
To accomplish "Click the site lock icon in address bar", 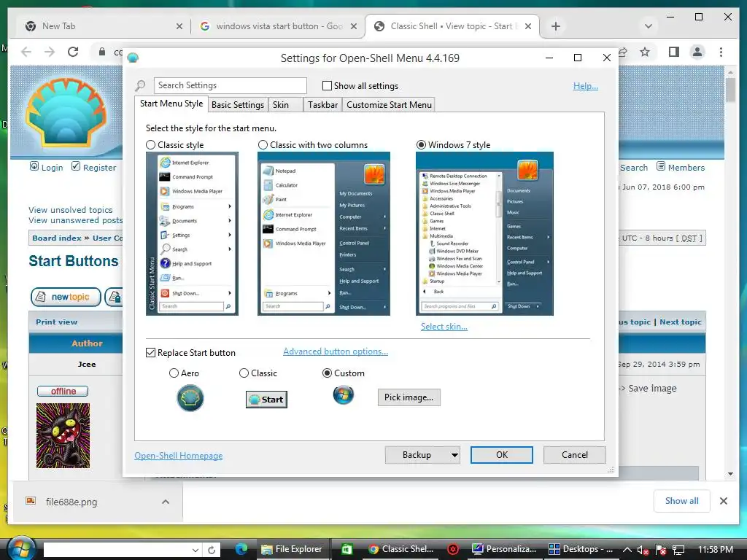I will [102, 52].
